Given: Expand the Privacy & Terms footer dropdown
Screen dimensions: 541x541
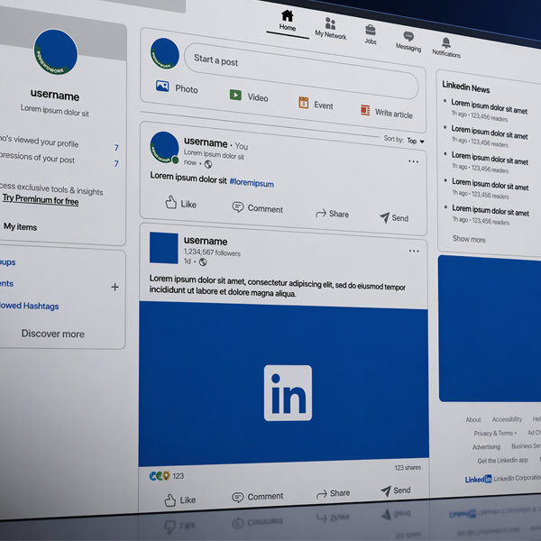Looking at the screenshot, I should (495, 433).
